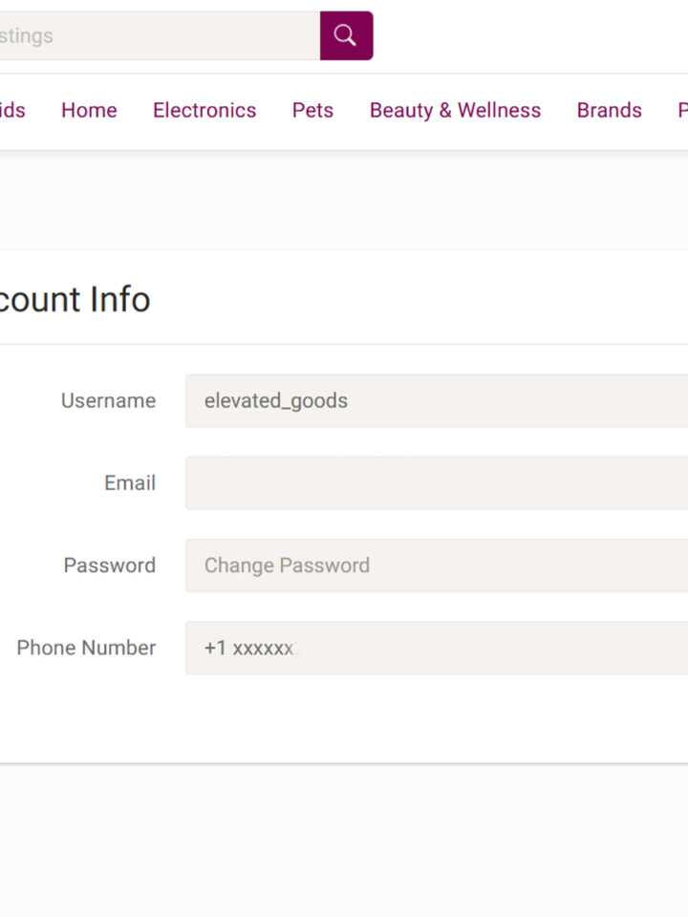Focus the search listings text box
The image size is (688, 917).
pos(158,36)
